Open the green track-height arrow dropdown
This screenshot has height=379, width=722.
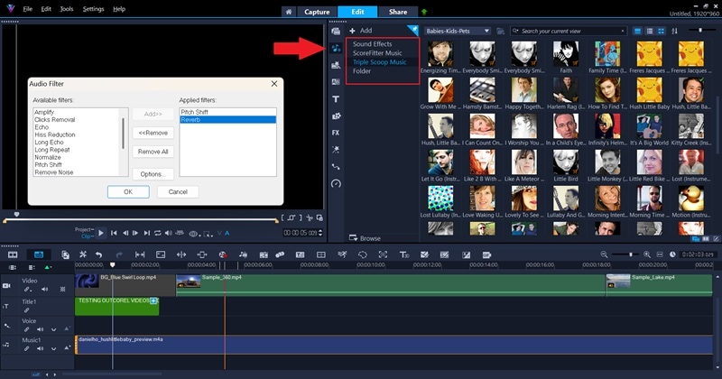[x=48, y=268]
